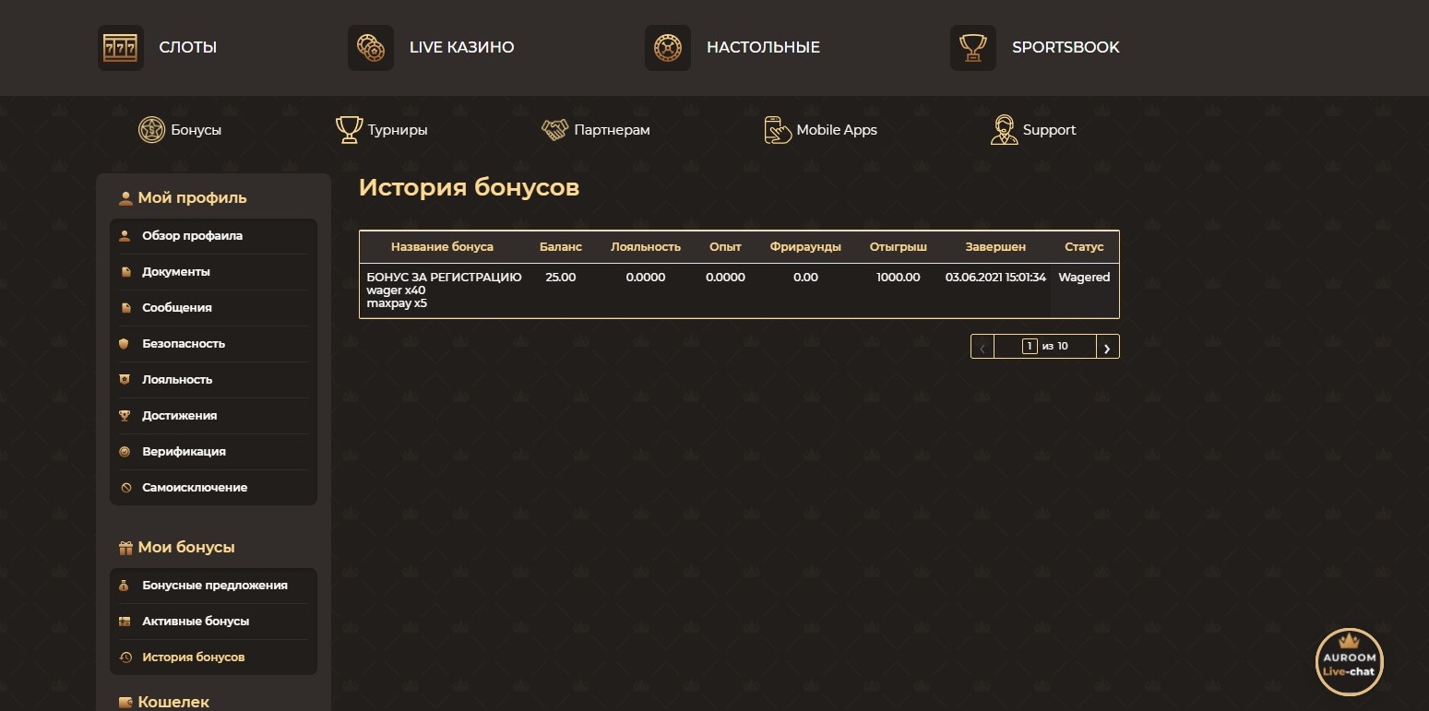
Task: Click the person icon beside Мой профиль
Action: click(126, 198)
